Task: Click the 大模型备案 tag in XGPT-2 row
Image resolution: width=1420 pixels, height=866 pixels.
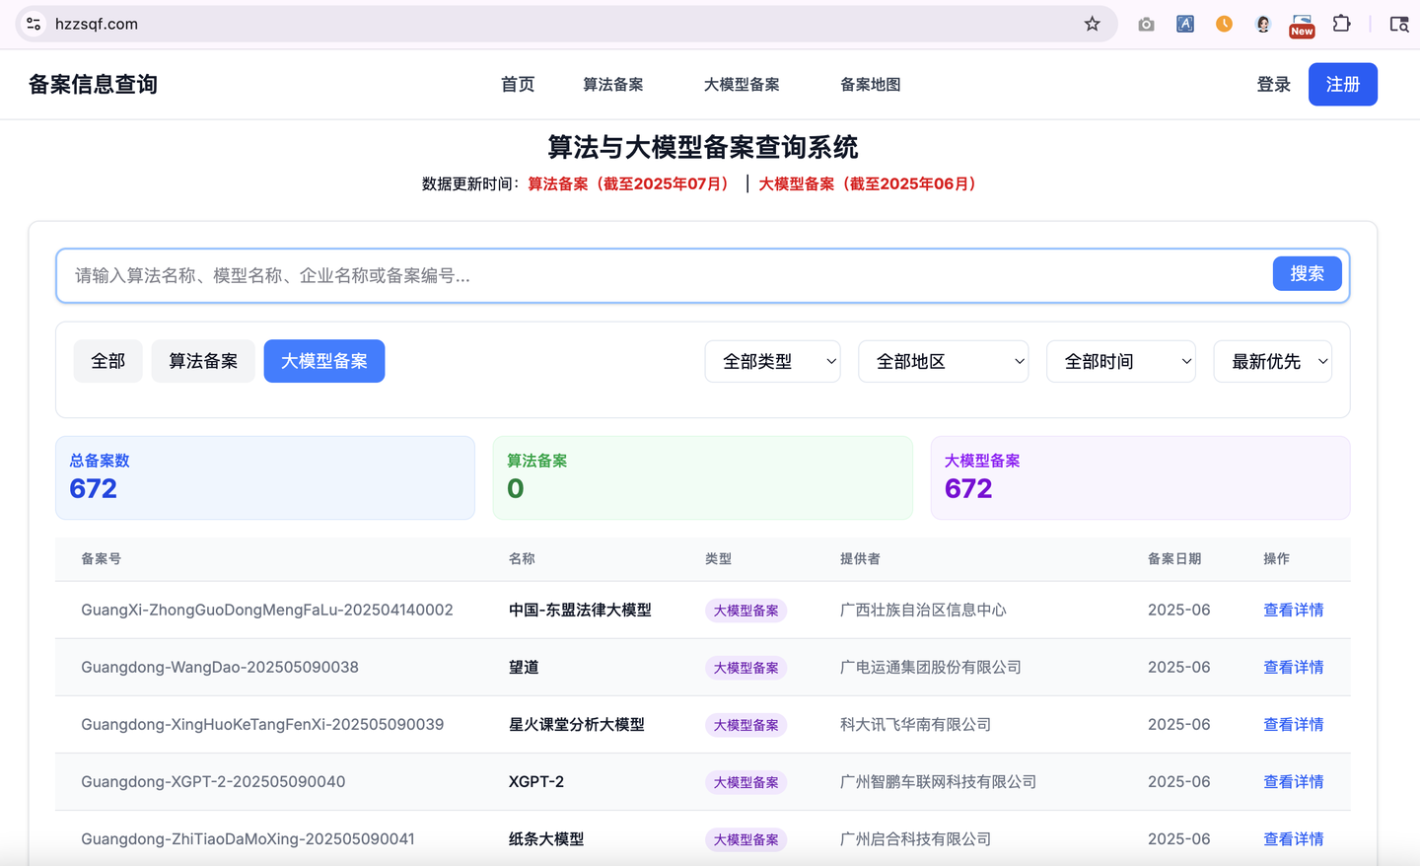Action: (745, 782)
